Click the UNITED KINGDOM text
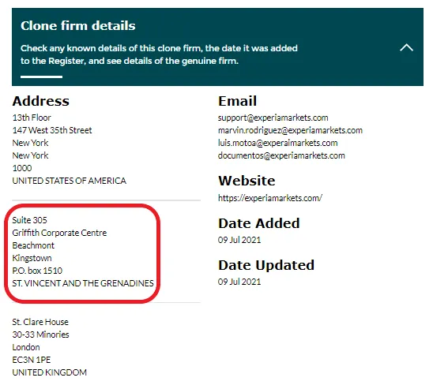 tap(49, 372)
